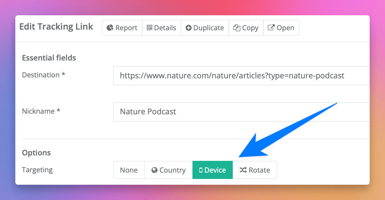Click the pie chart icon for Report
This screenshot has width=385, height=200.
[x=110, y=28]
